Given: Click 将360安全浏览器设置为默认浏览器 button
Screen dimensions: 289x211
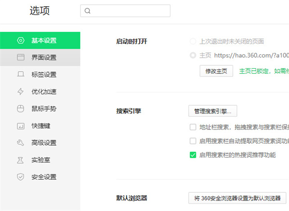Looking at the screenshot, I should (237, 198).
